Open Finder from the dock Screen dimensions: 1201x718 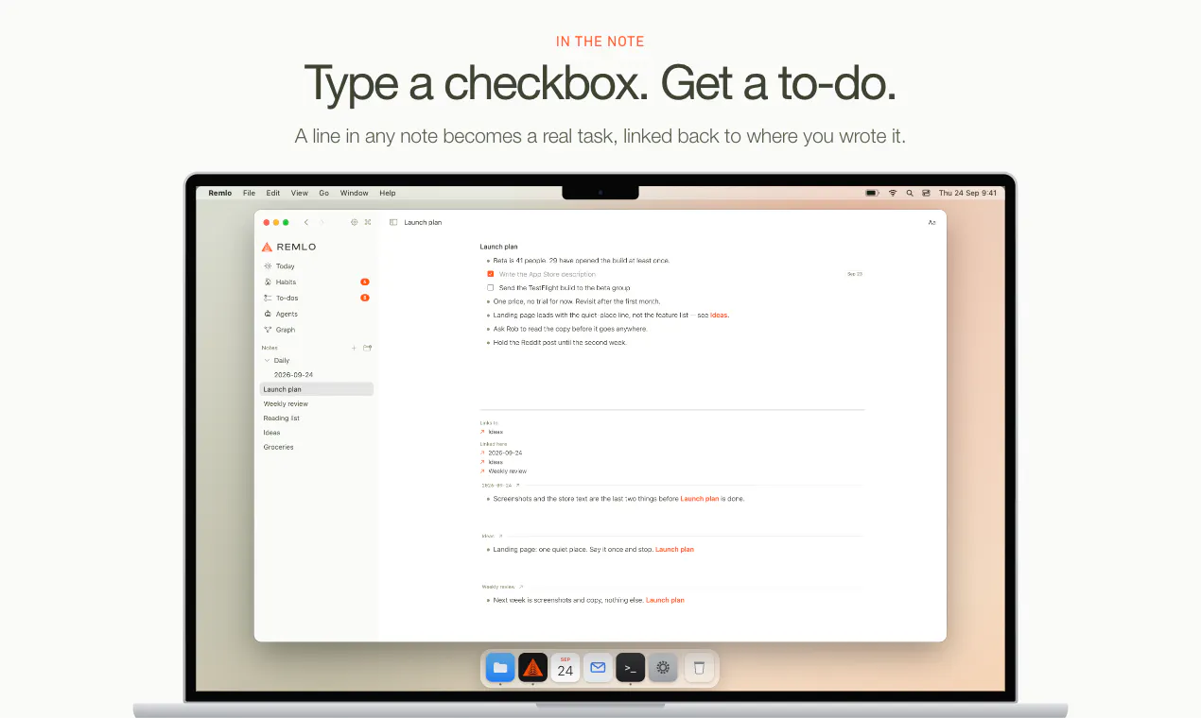point(500,668)
